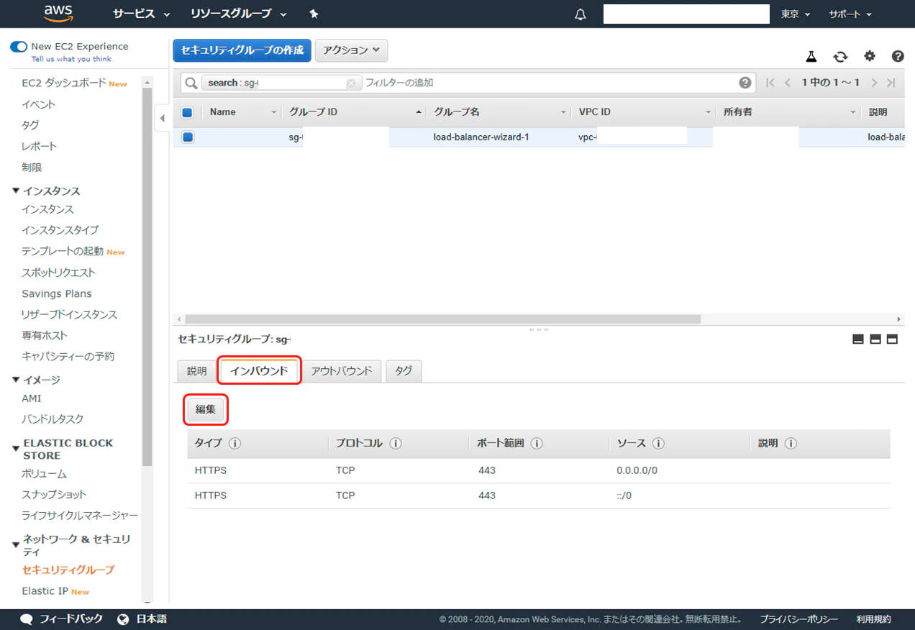Open ライフサイクルマネージャー in sidebar

(80, 516)
